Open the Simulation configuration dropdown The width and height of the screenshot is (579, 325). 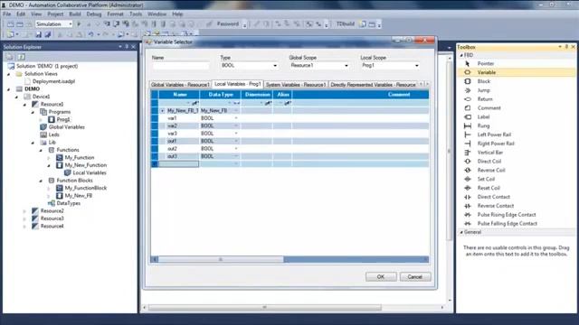(x=71, y=24)
